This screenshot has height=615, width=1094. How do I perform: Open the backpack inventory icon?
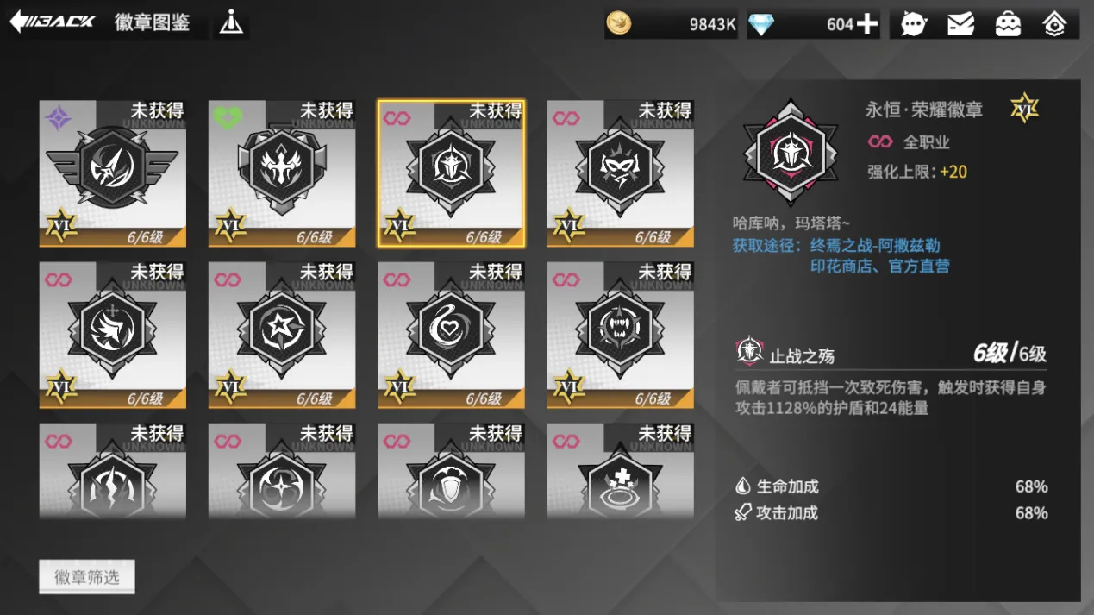pyautogui.click(x=1008, y=24)
